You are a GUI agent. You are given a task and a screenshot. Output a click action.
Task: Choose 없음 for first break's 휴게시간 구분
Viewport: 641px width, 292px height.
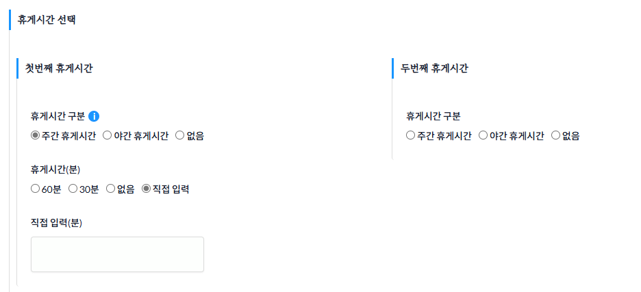click(x=180, y=135)
